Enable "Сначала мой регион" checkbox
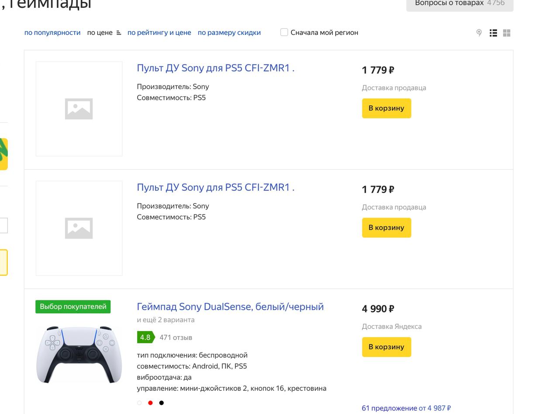 click(284, 32)
